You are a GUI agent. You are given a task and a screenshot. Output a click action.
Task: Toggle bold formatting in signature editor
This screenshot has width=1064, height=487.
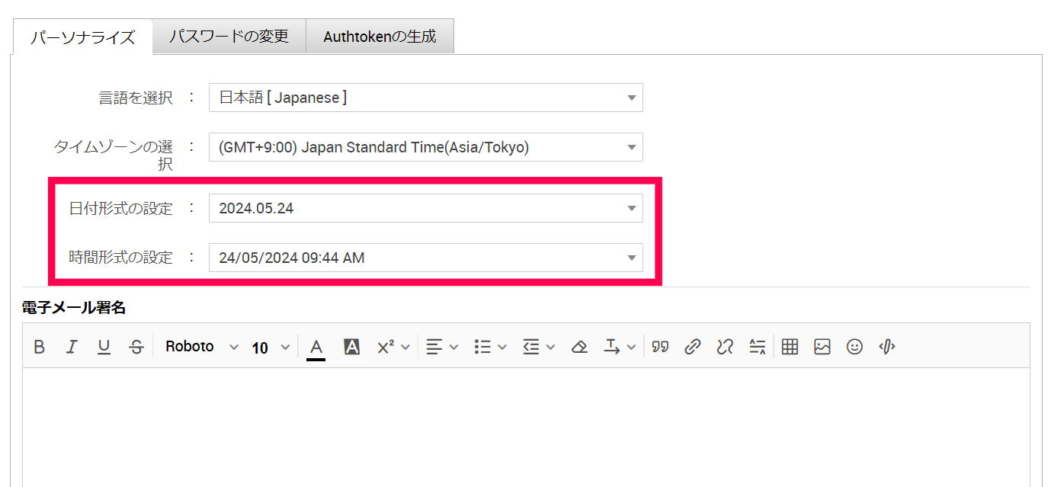[x=40, y=347]
